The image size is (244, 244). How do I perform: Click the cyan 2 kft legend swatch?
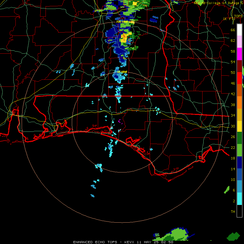point(239,199)
